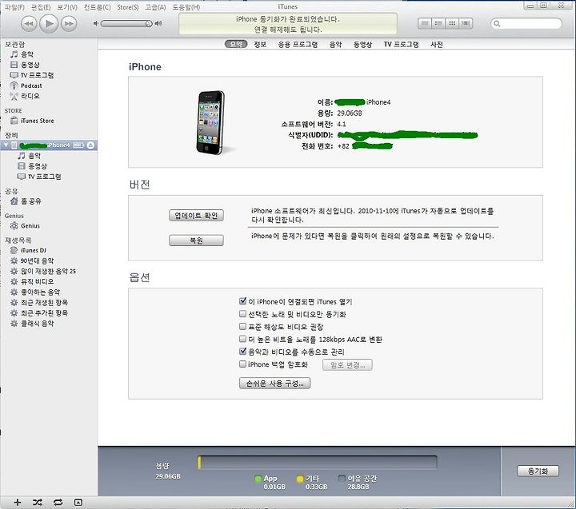The height and width of the screenshot is (509, 576).
Task: Switch to grid view button
Action: click(452, 23)
